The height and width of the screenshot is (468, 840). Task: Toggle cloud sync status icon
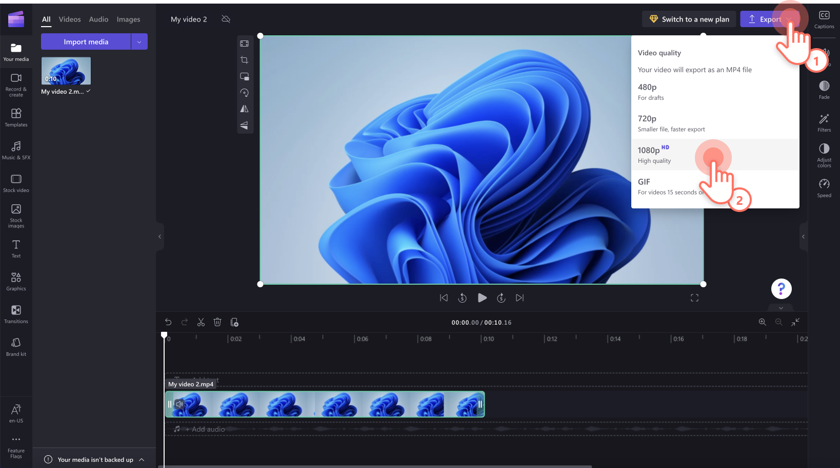226,19
